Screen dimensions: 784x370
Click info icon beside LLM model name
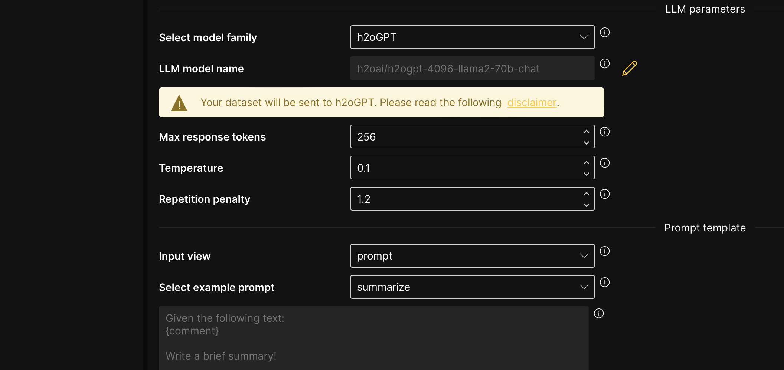tap(605, 64)
